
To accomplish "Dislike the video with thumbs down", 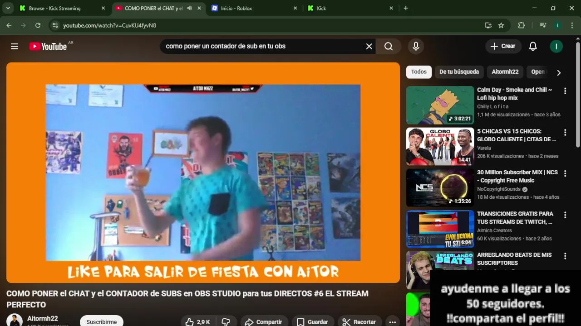I will click(226, 322).
